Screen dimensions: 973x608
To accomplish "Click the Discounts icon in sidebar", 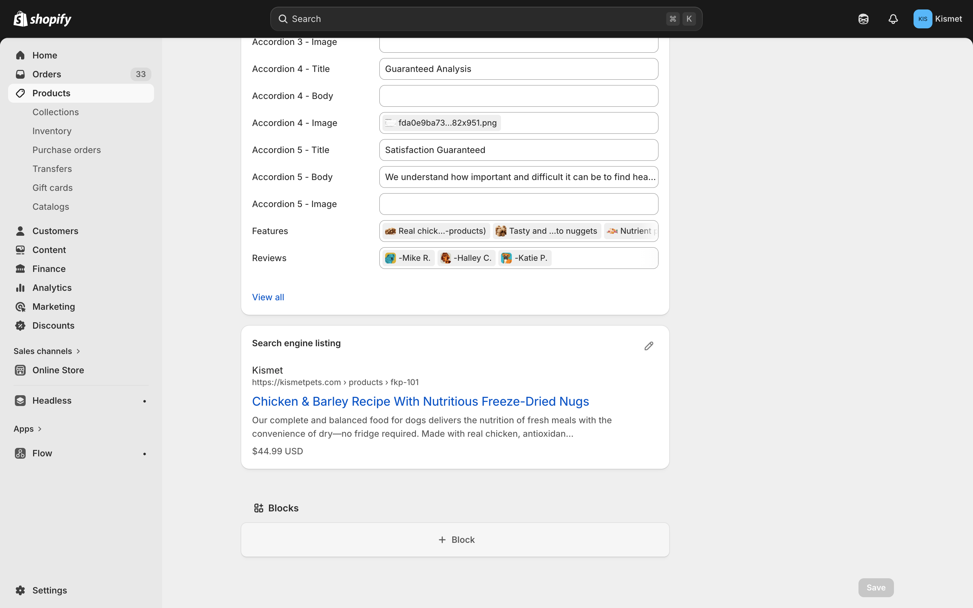I will point(20,325).
